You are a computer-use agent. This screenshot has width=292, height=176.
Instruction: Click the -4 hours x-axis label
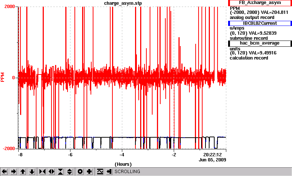click(122, 155)
